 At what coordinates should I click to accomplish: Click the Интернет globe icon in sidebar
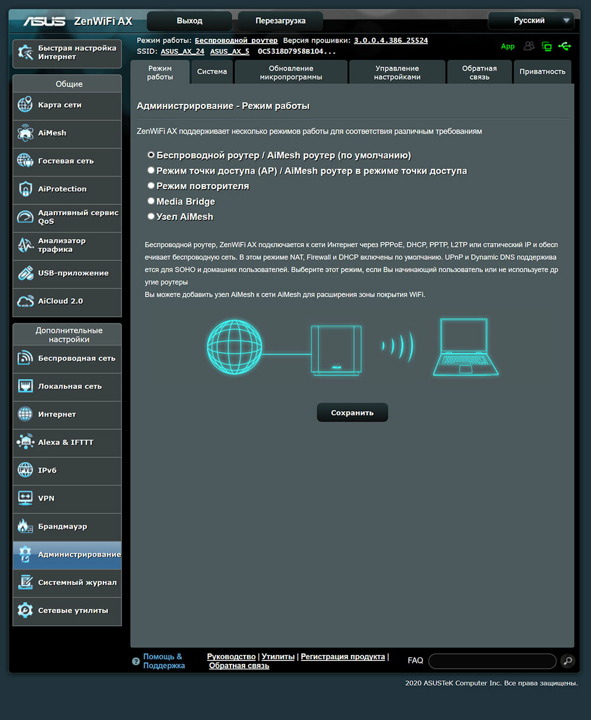coord(25,414)
